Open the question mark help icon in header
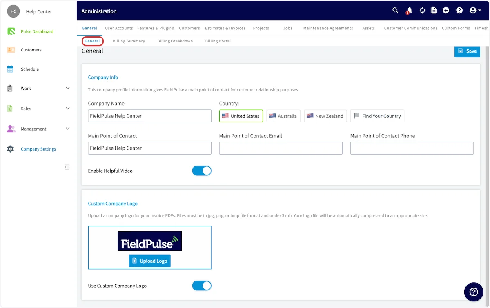The height and width of the screenshot is (308, 490). point(459,11)
